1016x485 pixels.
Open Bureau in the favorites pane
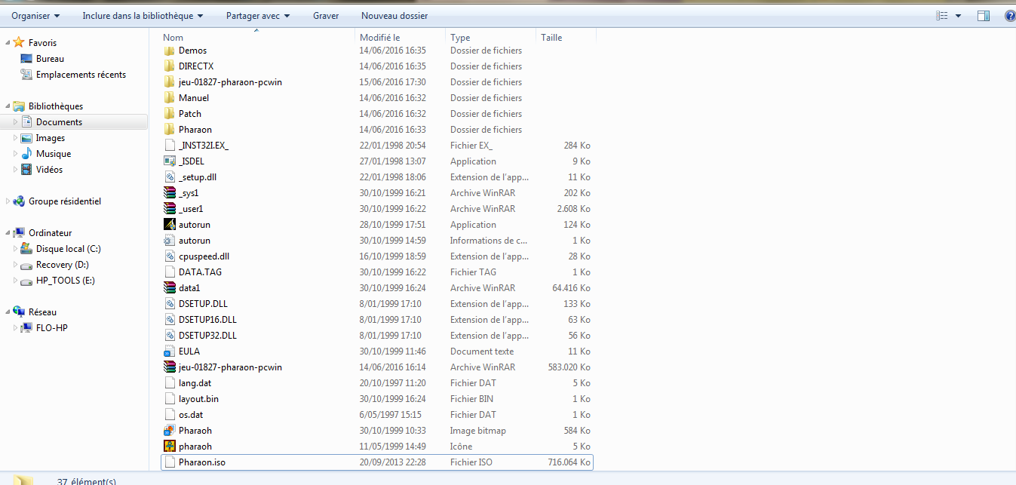[50, 59]
